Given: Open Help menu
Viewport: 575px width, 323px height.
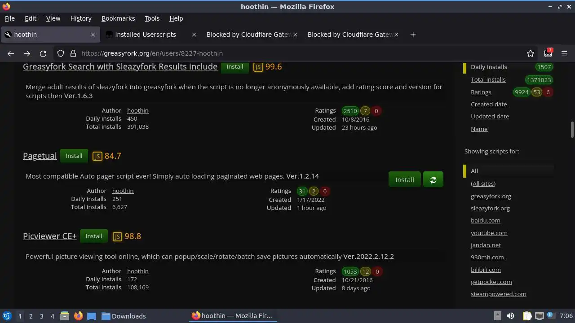Looking at the screenshot, I should click(176, 18).
